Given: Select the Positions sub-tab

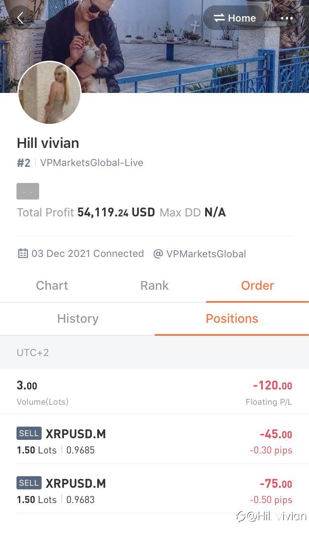Looking at the screenshot, I should 232,318.
